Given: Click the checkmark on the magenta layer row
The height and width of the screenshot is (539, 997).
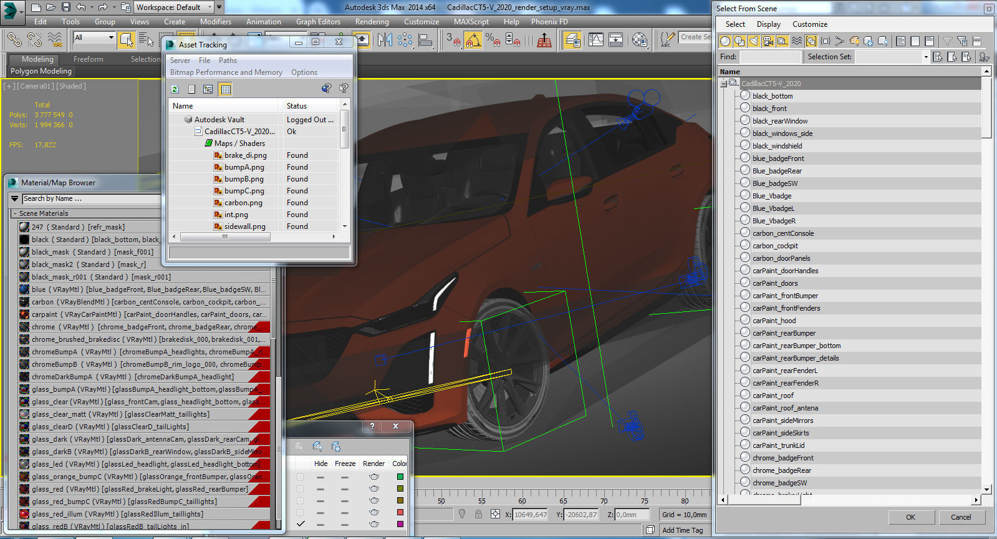Looking at the screenshot, I should pos(301,524).
